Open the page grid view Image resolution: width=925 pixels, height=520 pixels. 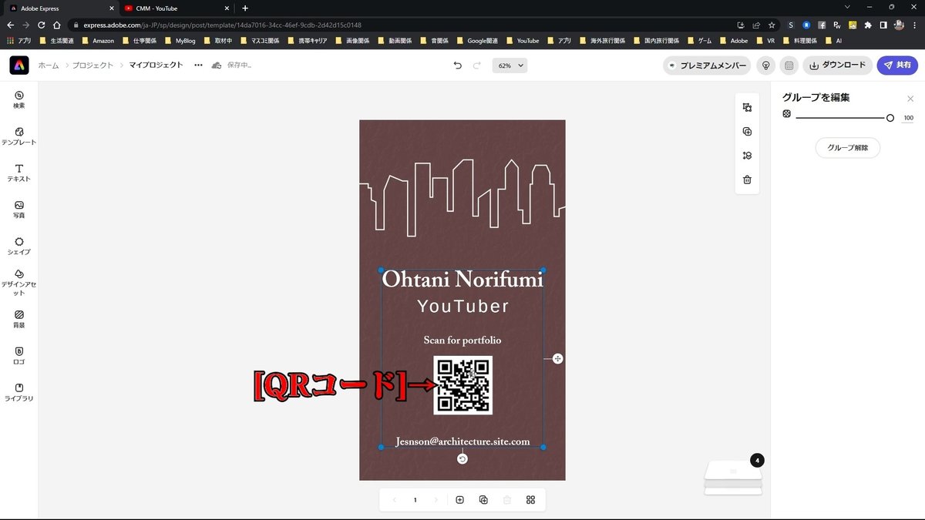530,500
